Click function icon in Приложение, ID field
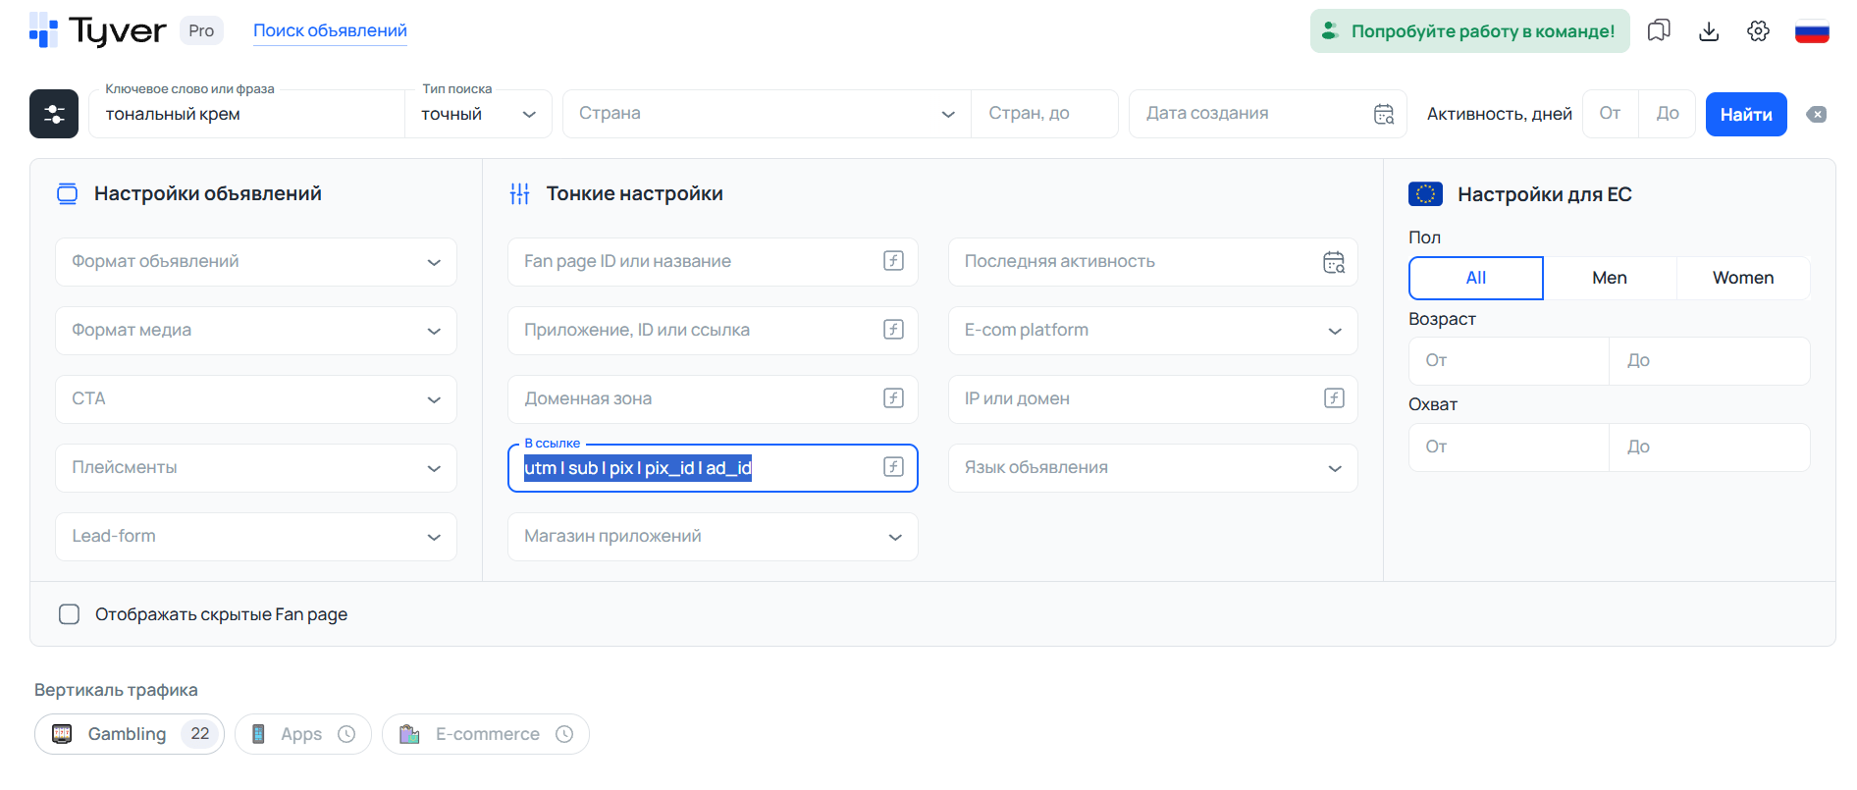Image resolution: width=1857 pixels, height=790 pixels. coord(893,330)
